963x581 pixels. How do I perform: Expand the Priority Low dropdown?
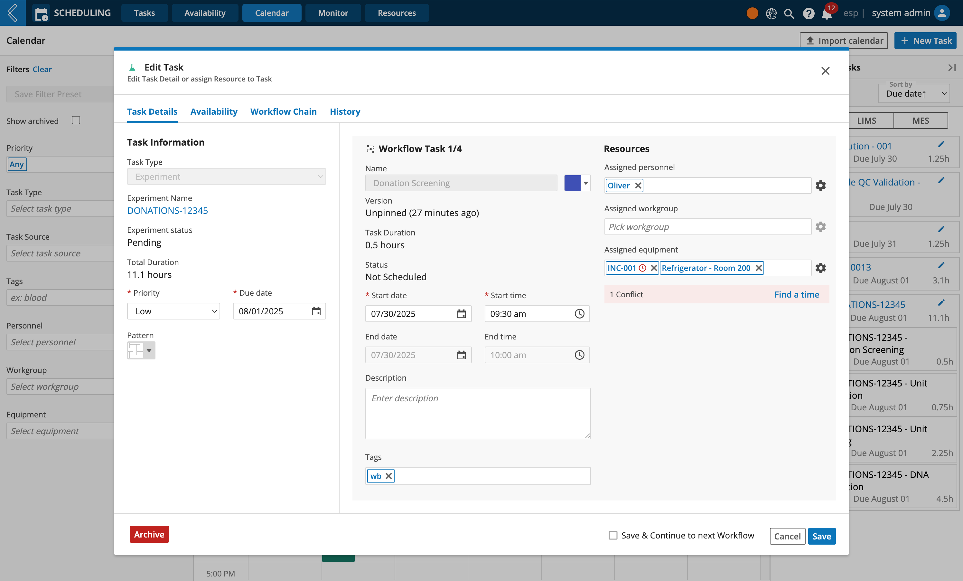(173, 311)
